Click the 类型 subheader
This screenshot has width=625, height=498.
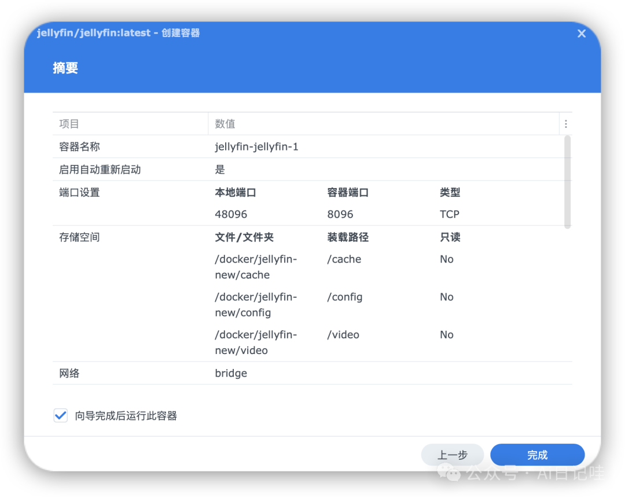point(450,193)
